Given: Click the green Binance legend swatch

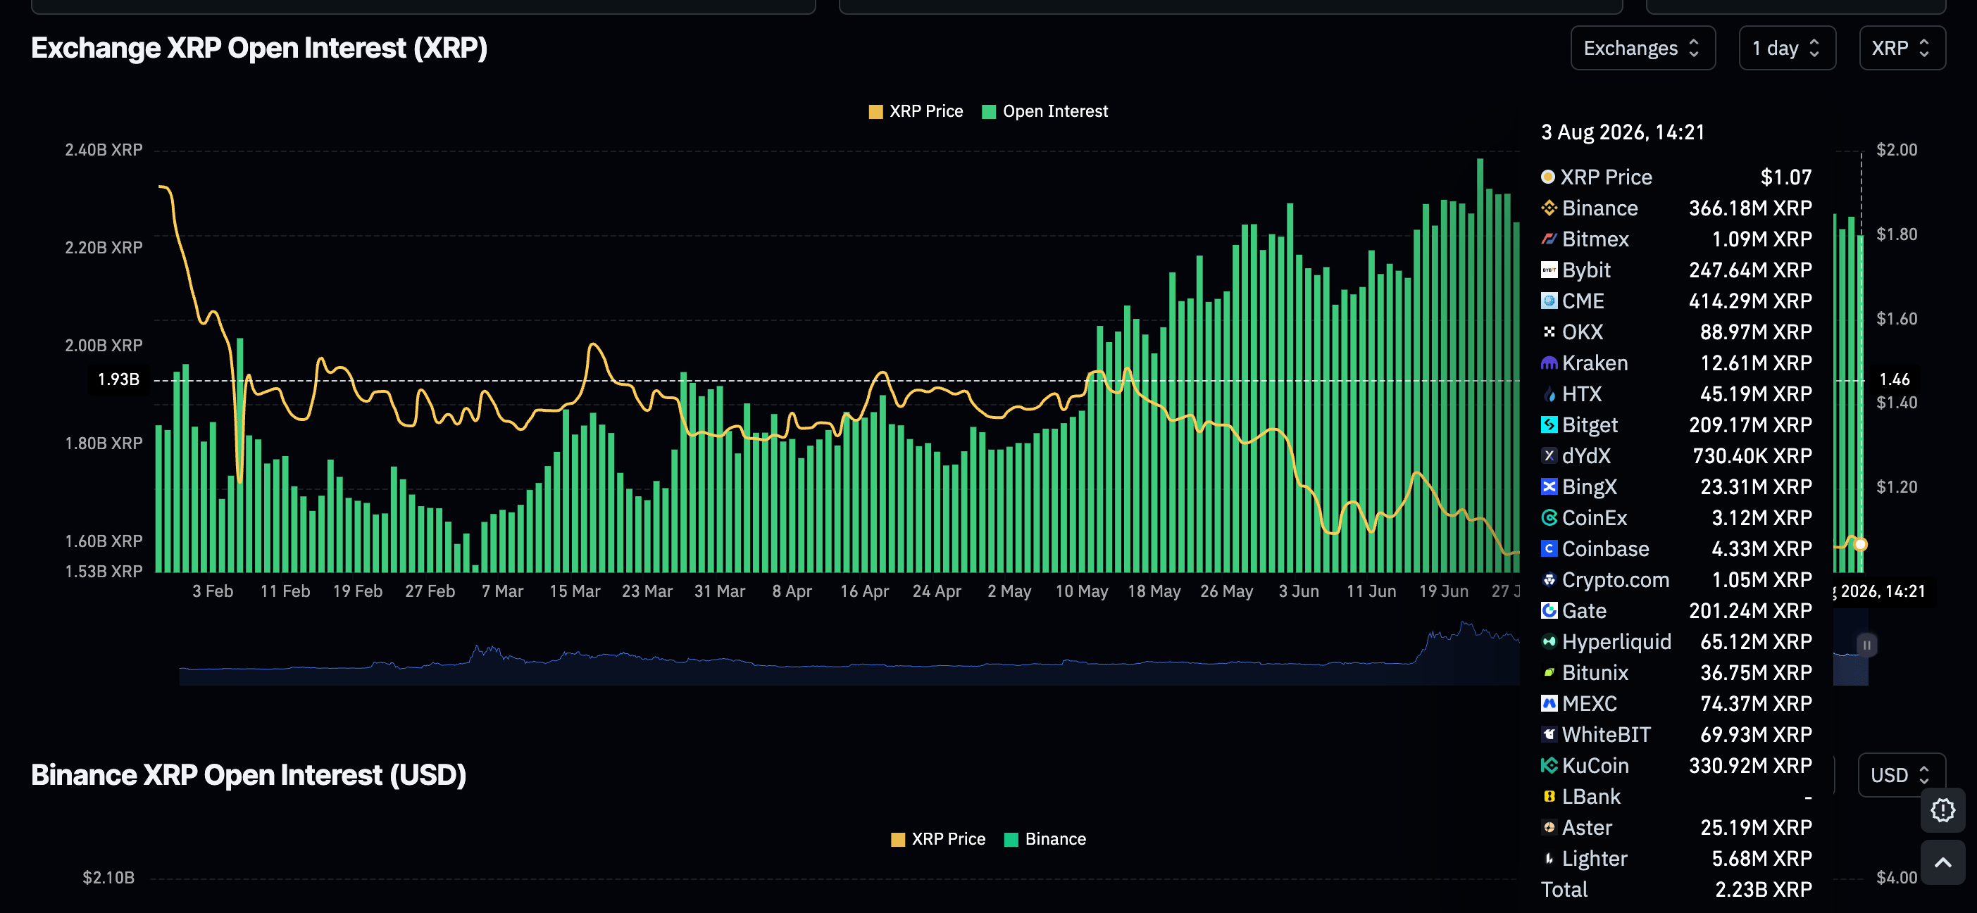Looking at the screenshot, I should click(x=1011, y=839).
